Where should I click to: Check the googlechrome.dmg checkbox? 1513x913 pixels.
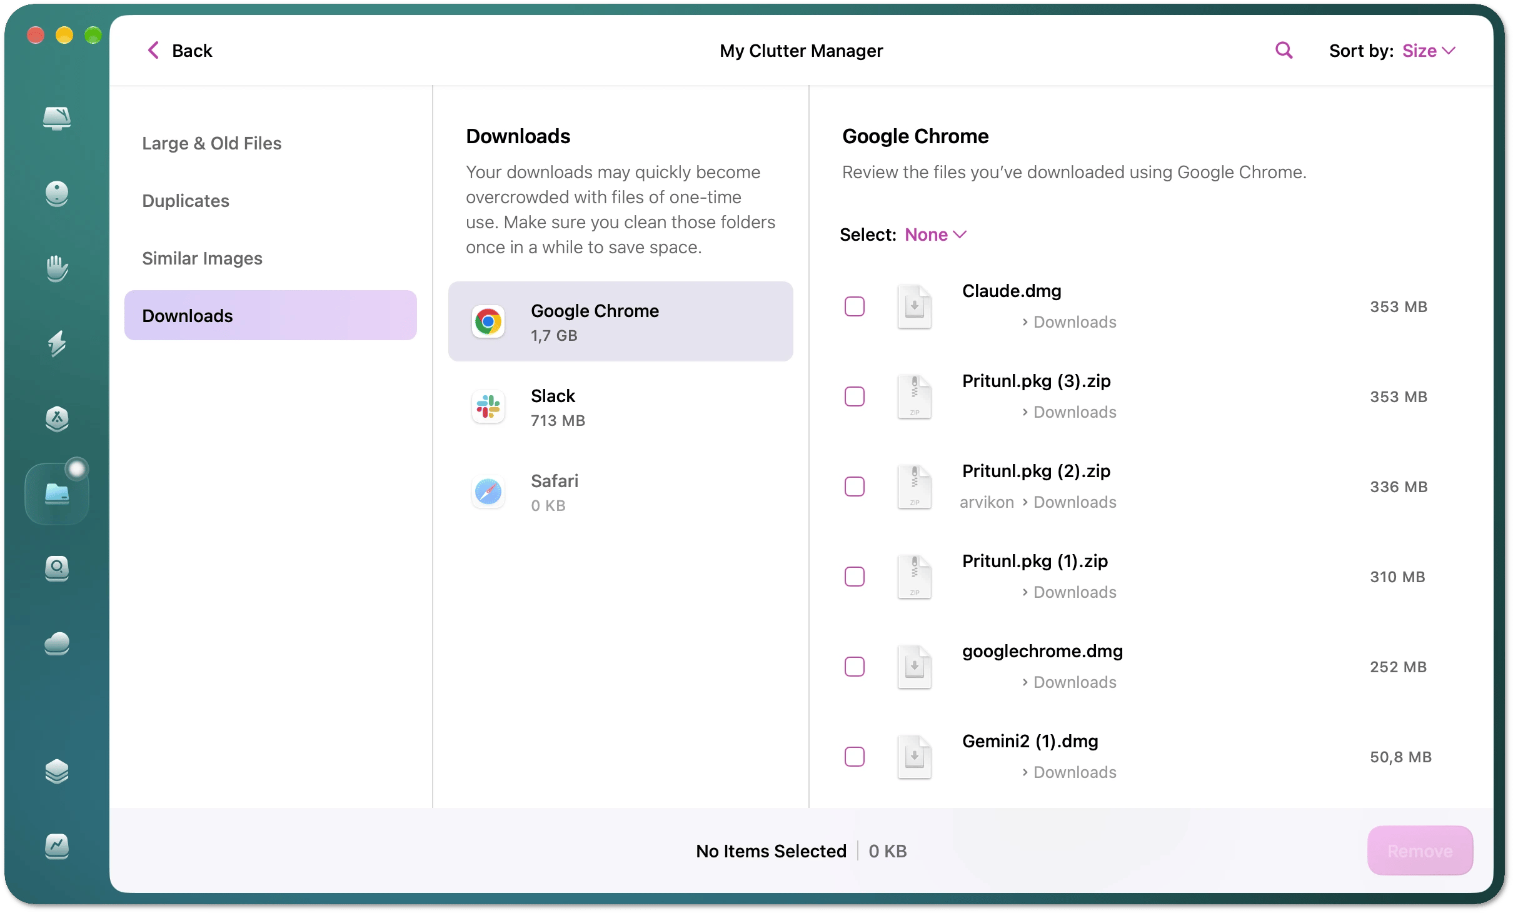[855, 667]
